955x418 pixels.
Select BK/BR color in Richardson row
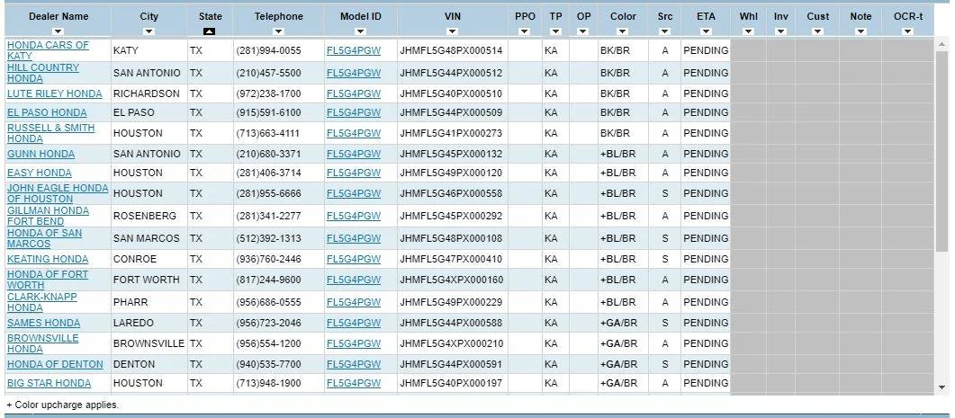pos(615,93)
